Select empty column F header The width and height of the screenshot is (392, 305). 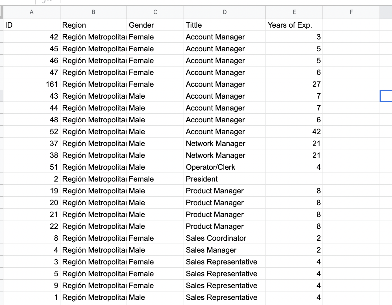pos(351,12)
